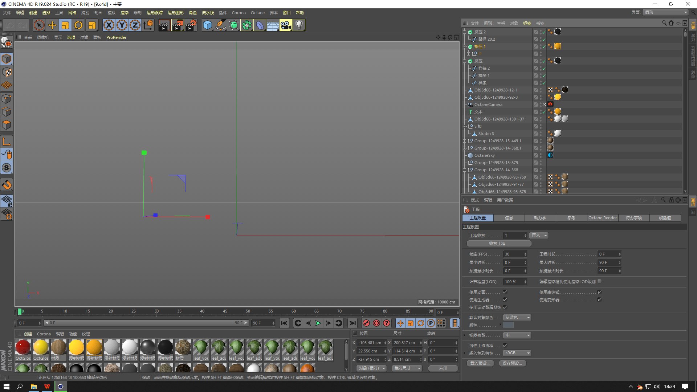Switch to the 动力学 tab
697x392 pixels.
(x=540, y=218)
